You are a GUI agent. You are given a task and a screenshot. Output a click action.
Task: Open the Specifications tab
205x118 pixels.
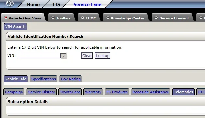point(44,79)
